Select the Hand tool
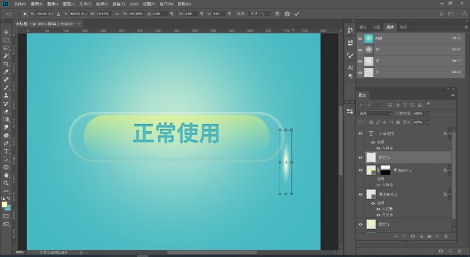Image resolution: width=470 pixels, height=257 pixels. (x=6, y=175)
